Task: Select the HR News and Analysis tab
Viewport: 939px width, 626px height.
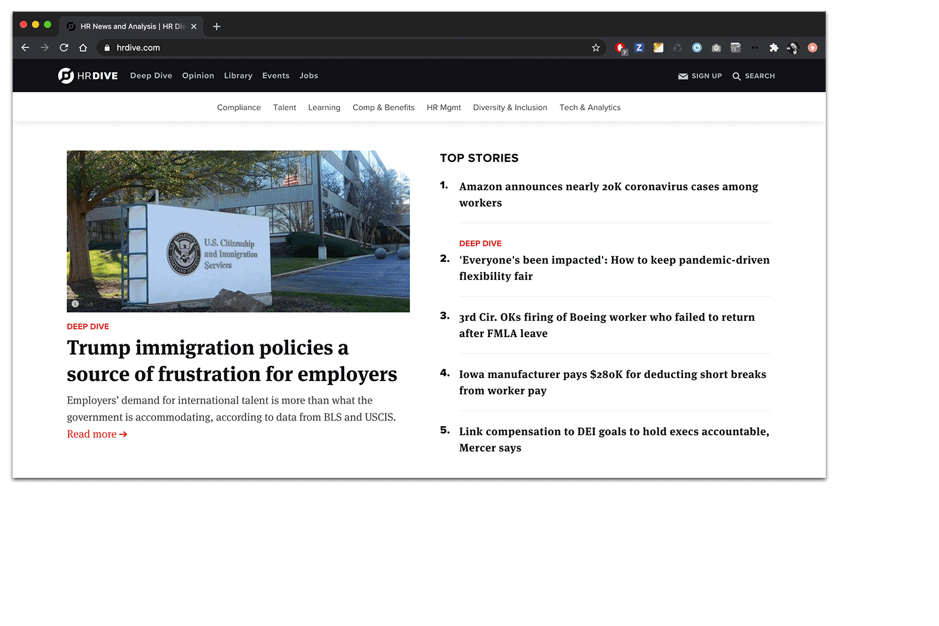Action: click(x=131, y=26)
